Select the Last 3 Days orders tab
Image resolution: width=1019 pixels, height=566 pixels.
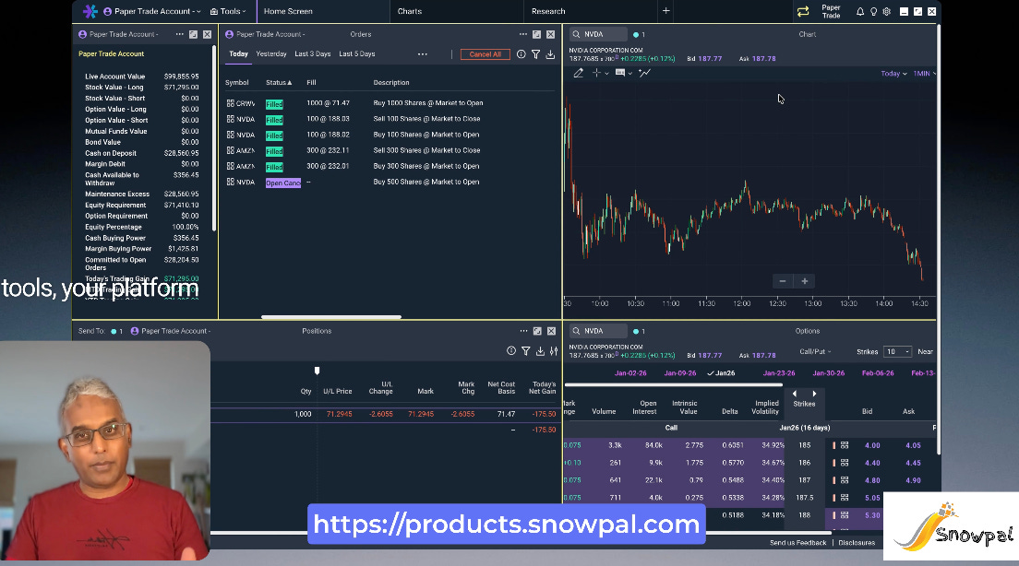(x=313, y=53)
